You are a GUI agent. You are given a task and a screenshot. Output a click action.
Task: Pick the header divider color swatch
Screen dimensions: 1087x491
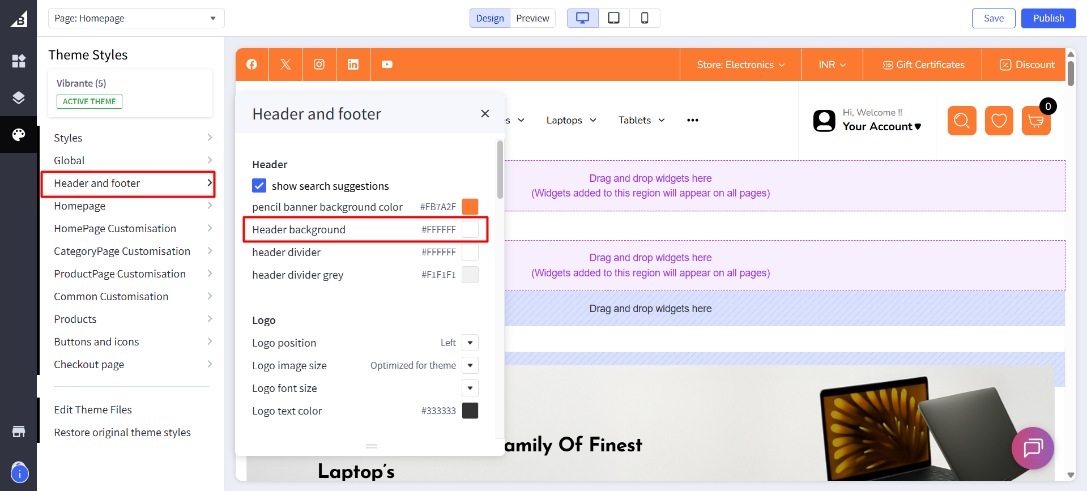tap(470, 252)
